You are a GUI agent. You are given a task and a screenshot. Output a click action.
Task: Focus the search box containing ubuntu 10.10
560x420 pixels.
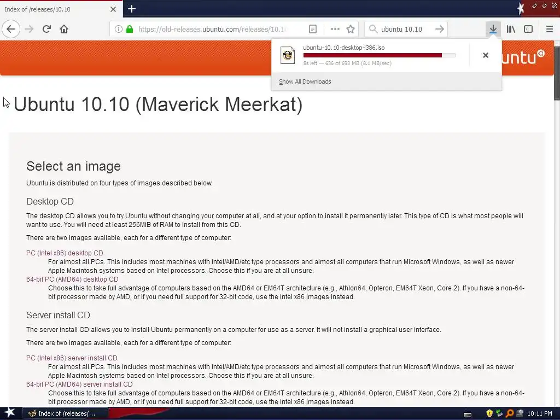405,29
